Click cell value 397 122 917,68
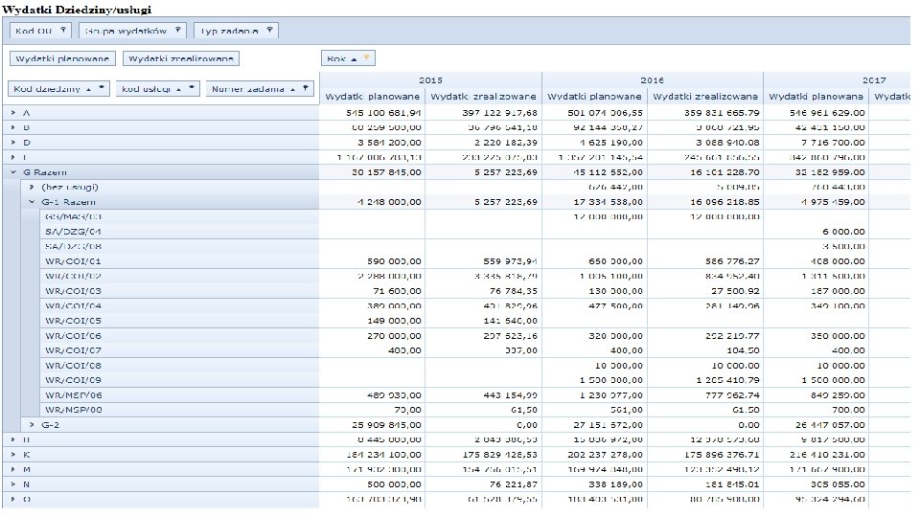The width and height of the screenshot is (920, 517). [499, 113]
